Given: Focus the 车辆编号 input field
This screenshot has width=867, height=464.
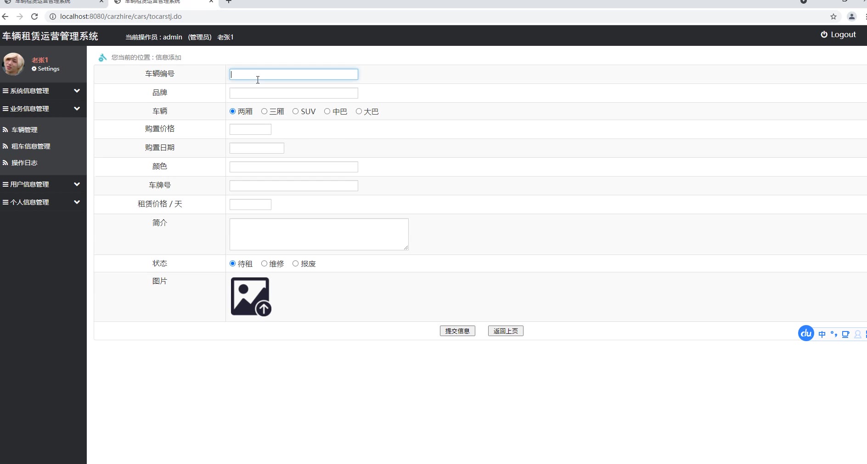Looking at the screenshot, I should tap(294, 74).
